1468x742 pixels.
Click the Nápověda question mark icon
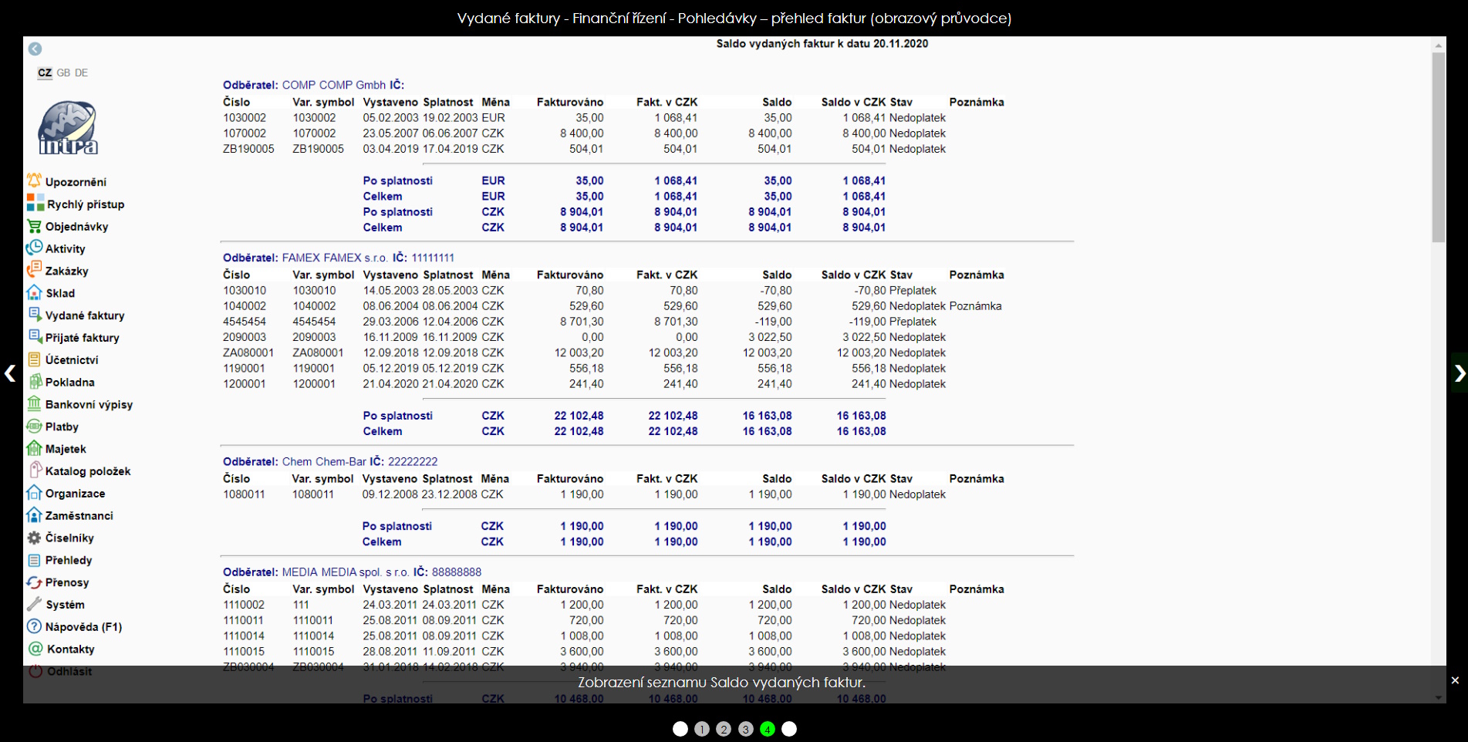34,626
